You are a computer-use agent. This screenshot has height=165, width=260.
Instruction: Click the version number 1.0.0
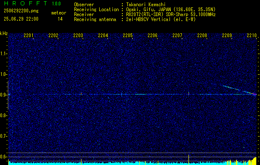[x=56, y=4]
